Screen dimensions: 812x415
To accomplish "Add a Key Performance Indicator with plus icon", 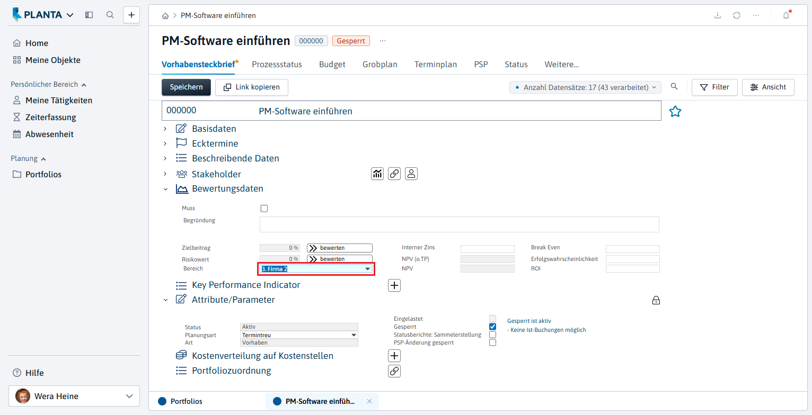I will tap(394, 285).
